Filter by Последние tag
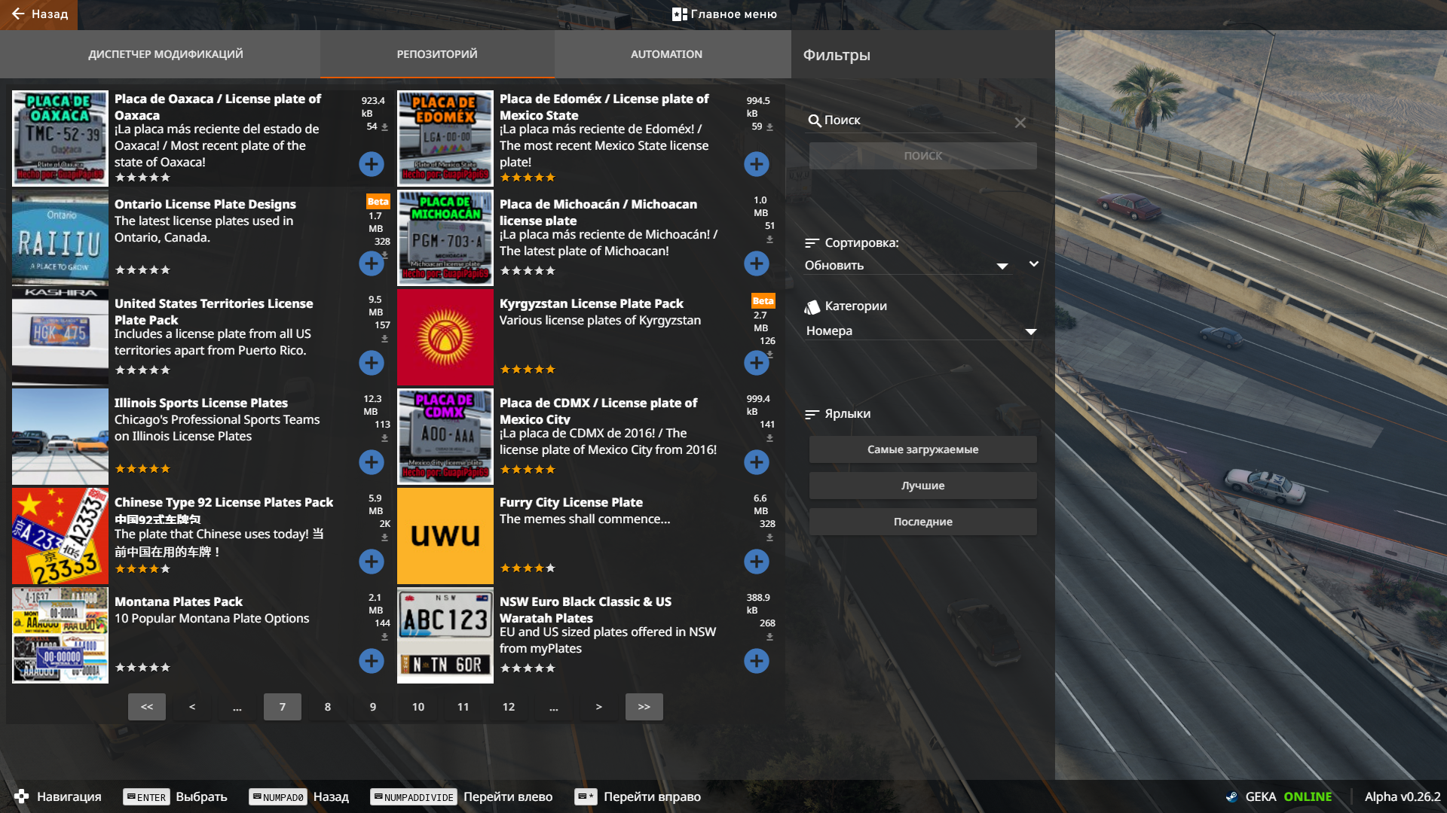 (x=922, y=522)
